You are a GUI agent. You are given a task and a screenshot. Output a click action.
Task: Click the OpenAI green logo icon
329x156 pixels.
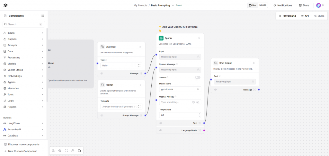[161, 38]
